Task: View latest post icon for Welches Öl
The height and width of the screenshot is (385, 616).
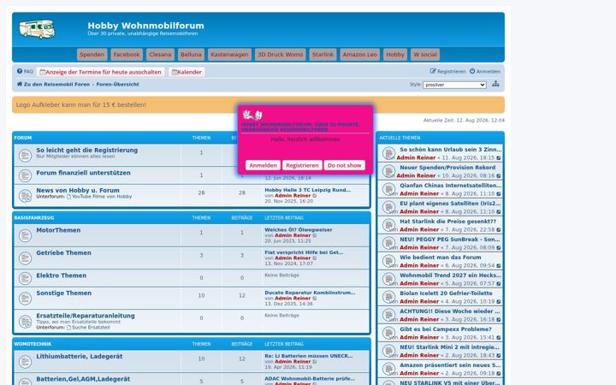Action: [315, 236]
